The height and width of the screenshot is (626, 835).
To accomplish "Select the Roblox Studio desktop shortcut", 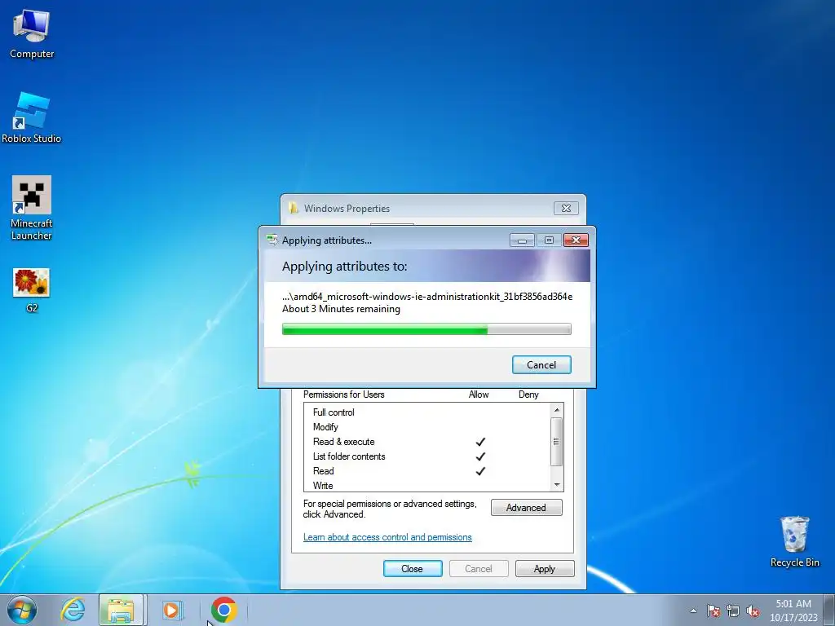I will tap(32, 117).
